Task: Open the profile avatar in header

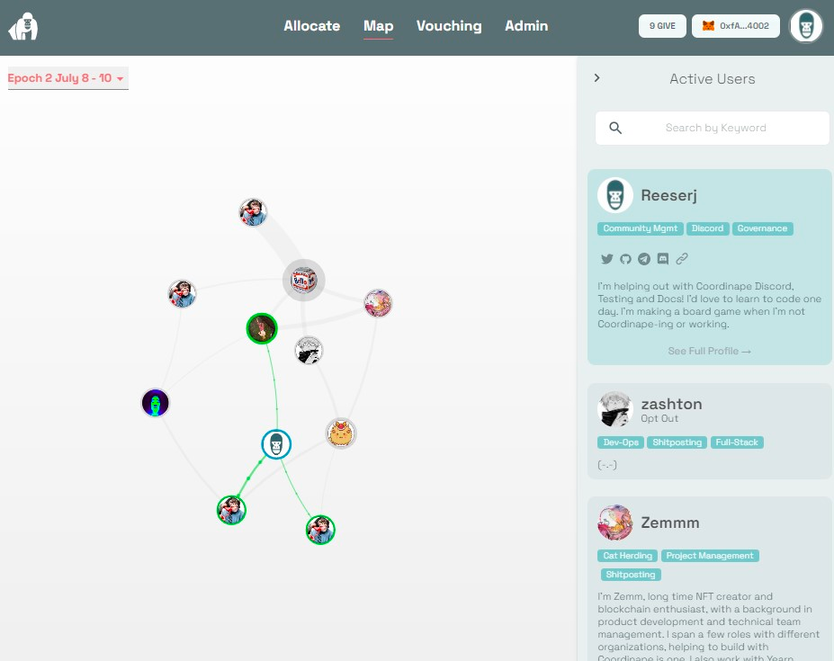Action: pyautogui.click(x=806, y=26)
